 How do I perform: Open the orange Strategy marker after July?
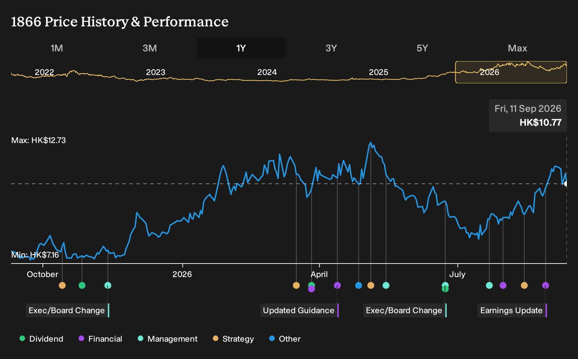point(524,285)
